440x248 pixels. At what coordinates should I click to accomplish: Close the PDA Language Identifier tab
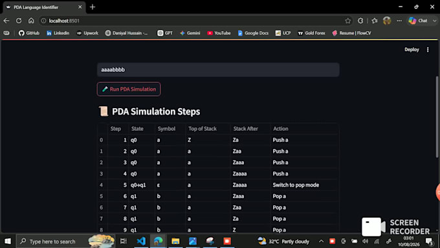[x=80, y=7]
